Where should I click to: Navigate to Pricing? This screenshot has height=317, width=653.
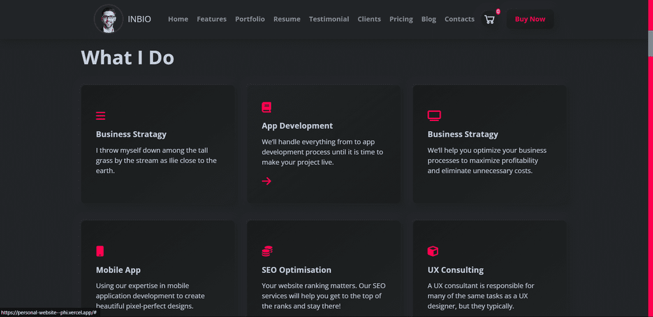tap(401, 19)
